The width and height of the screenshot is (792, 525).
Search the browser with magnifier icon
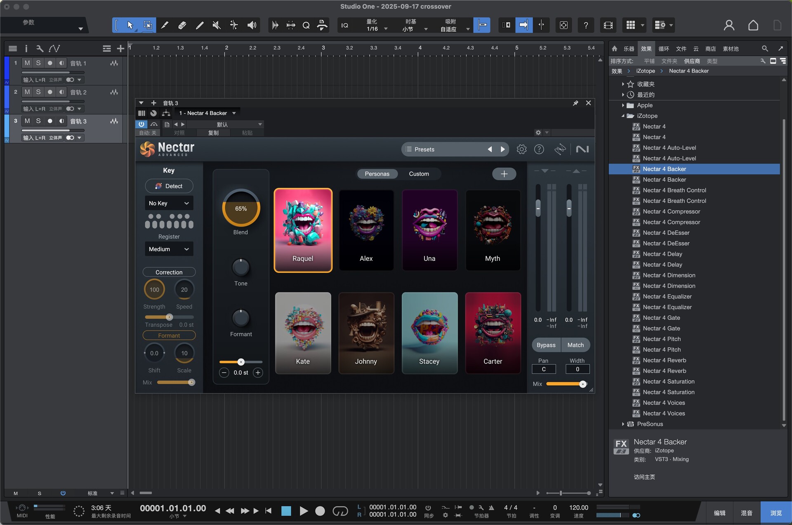click(x=765, y=49)
